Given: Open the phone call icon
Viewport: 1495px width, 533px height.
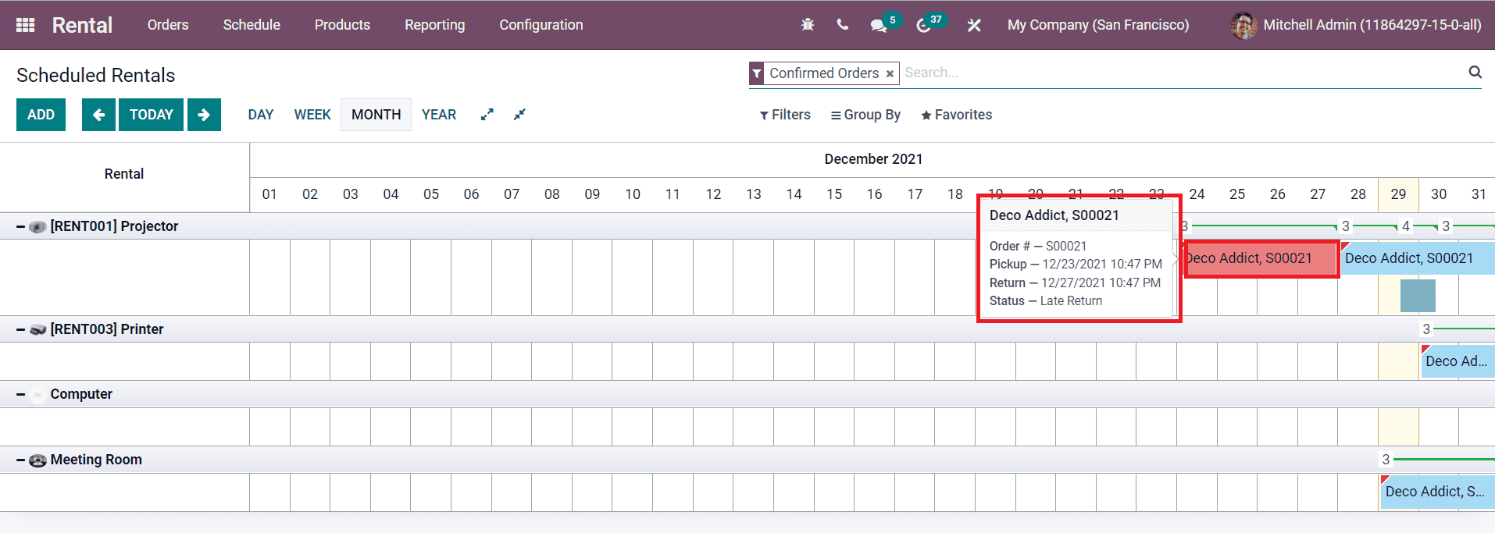Looking at the screenshot, I should coord(842,25).
